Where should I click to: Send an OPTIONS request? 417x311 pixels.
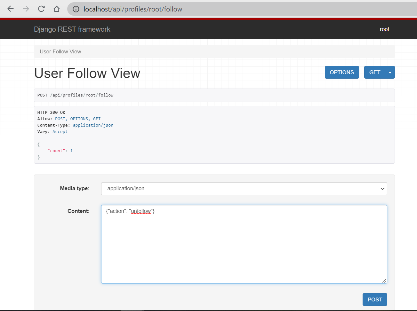(342, 72)
